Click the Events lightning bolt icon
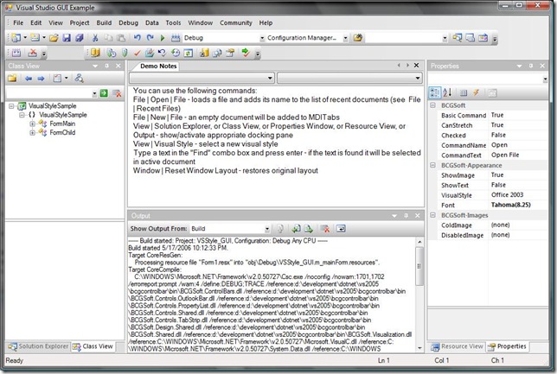Image resolution: width=557 pixels, height=374 pixels. [474, 92]
